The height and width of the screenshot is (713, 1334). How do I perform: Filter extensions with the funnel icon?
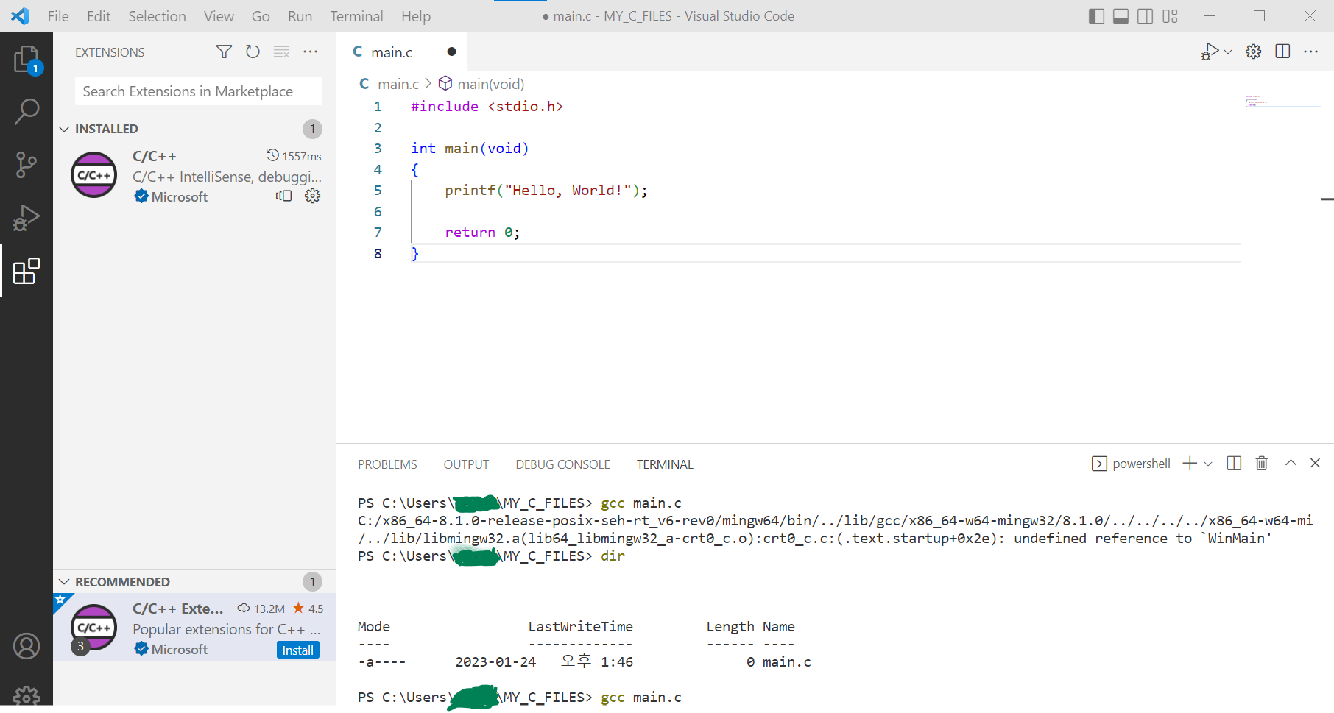point(224,52)
